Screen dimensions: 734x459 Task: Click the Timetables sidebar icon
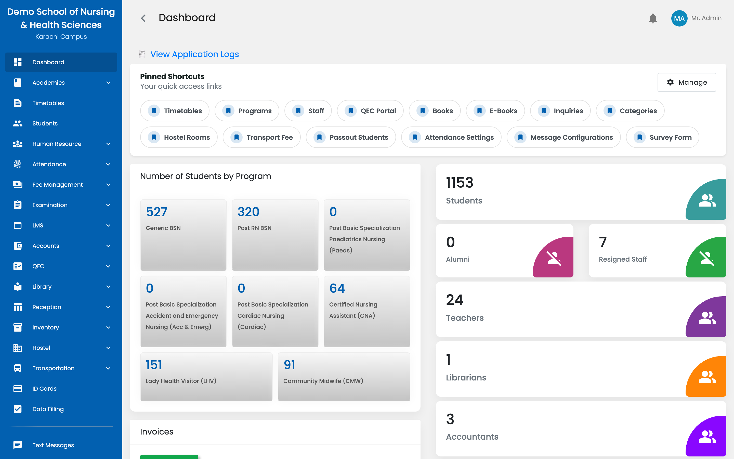pyautogui.click(x=18, y=103)
